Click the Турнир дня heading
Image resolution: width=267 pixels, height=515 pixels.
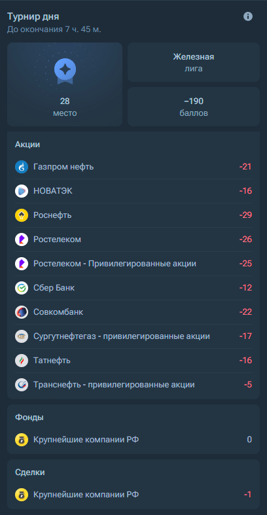pos(33,16)
